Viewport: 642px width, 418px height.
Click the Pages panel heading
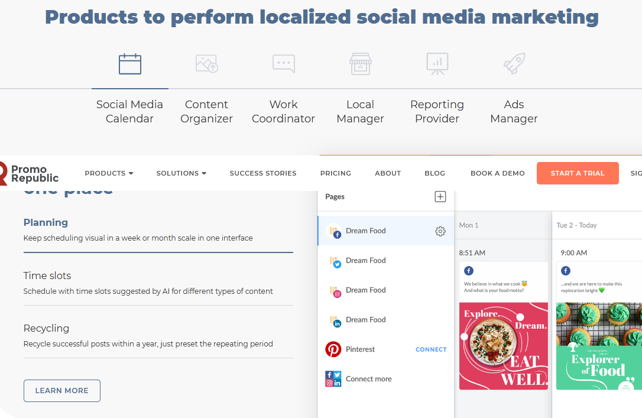tap(335, 196)
